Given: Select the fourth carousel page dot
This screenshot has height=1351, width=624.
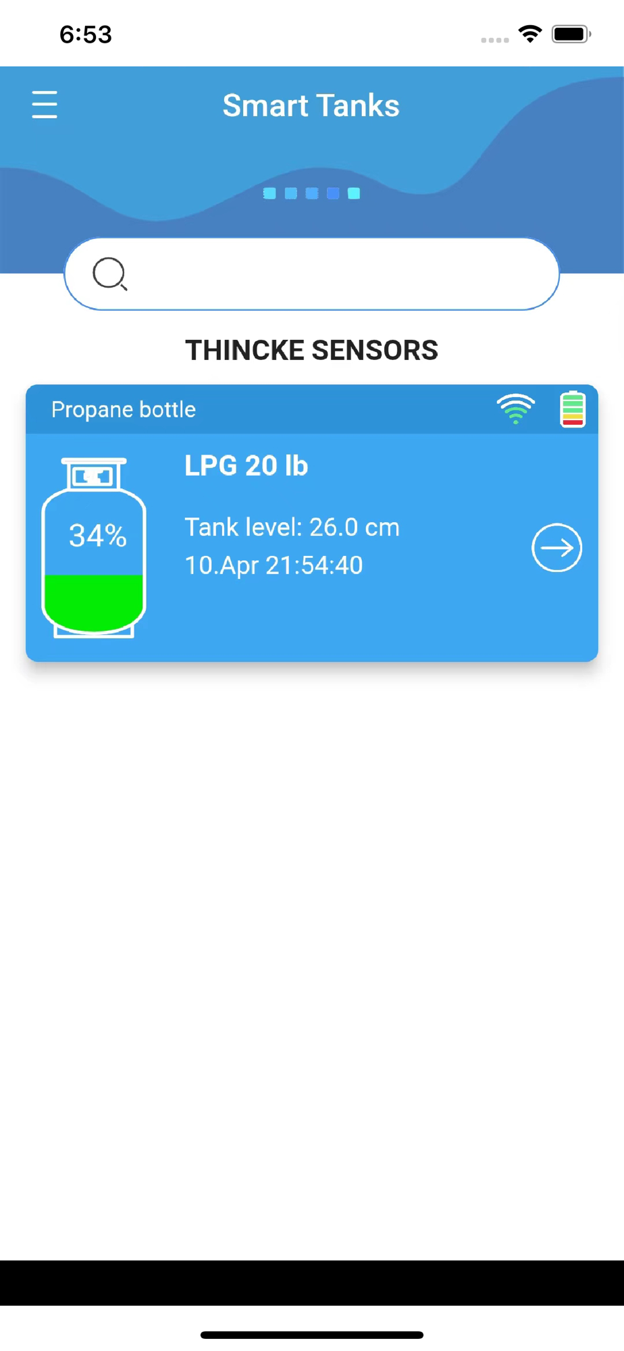Looking at the screenshot, I should pos(333,194).
